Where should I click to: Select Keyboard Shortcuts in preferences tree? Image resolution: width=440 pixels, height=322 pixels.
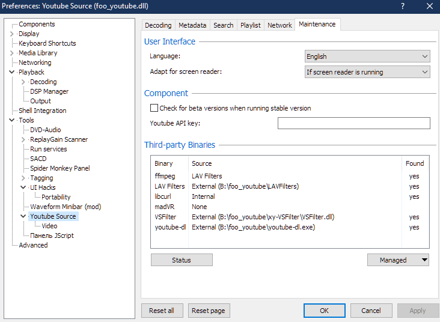pos(47,43)
